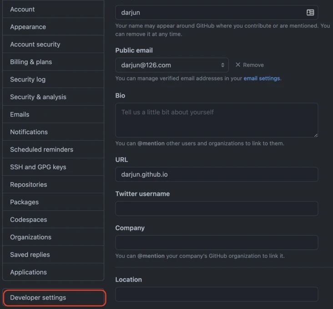Click the Twitter username input
The image size is (333, 309).
(x=216, y=208)
